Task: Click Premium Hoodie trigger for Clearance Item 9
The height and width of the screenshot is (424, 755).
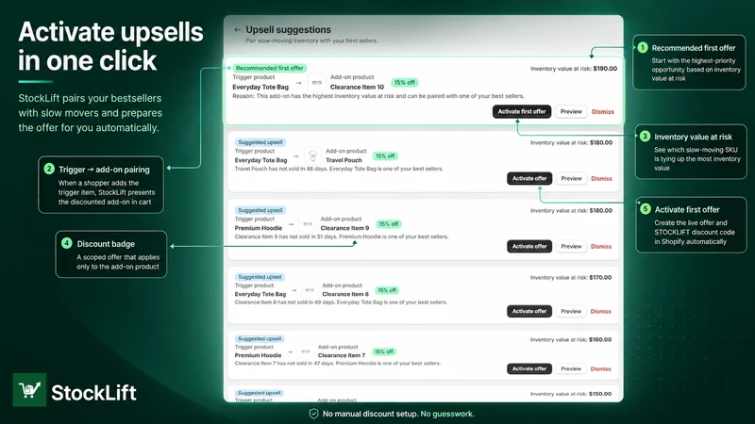Action: 258,228
